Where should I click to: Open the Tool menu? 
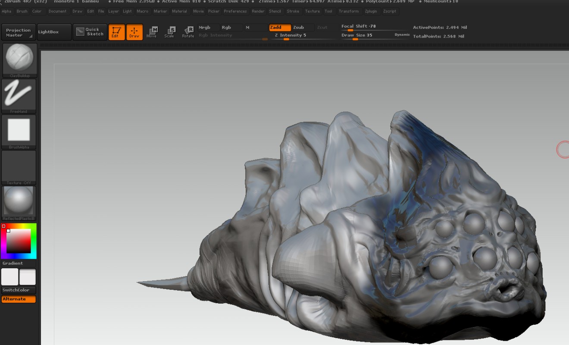tap(328, 11)
